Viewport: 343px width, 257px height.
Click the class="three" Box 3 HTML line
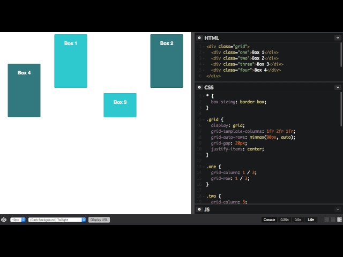pyautogui.click(x=247, y=64)
